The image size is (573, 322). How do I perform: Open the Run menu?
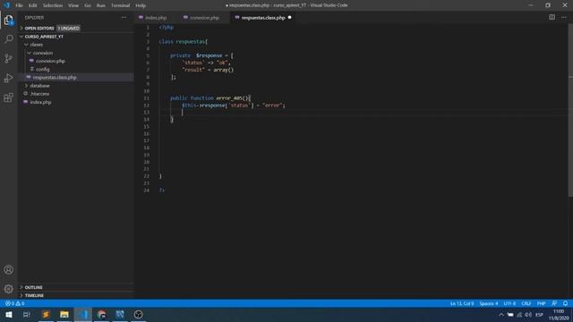[x=101, y=5]
